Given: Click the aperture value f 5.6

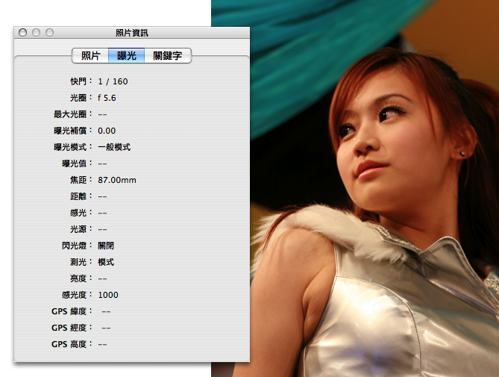Looking at the screenshot, I should pos(107,98).
